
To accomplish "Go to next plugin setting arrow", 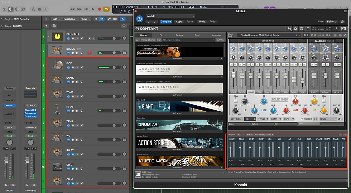I will 155,22.
